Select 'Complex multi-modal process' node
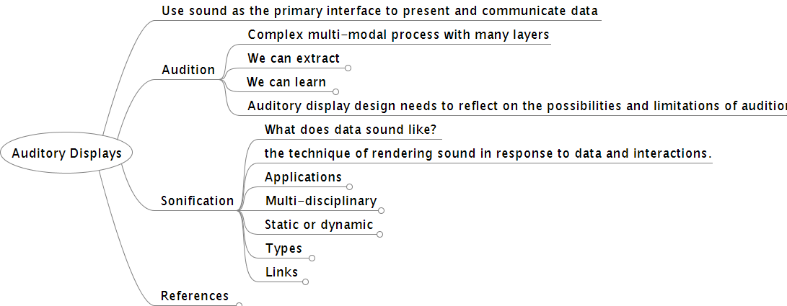The height and width of the screenshot is (306, 787). click(398, 35)
